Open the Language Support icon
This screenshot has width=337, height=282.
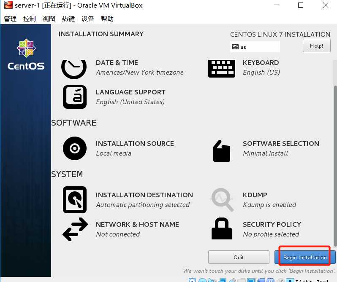(x=75, y=97)
